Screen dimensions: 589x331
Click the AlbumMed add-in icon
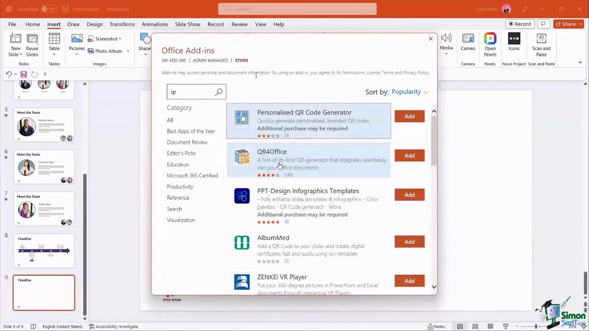pos(242,243)
